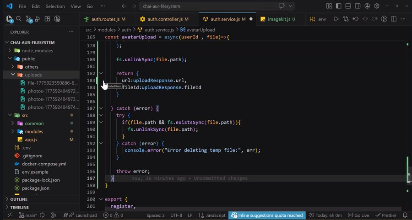Toggle the bottom panel visibility

pyautogui.click(x=348, y=6)
